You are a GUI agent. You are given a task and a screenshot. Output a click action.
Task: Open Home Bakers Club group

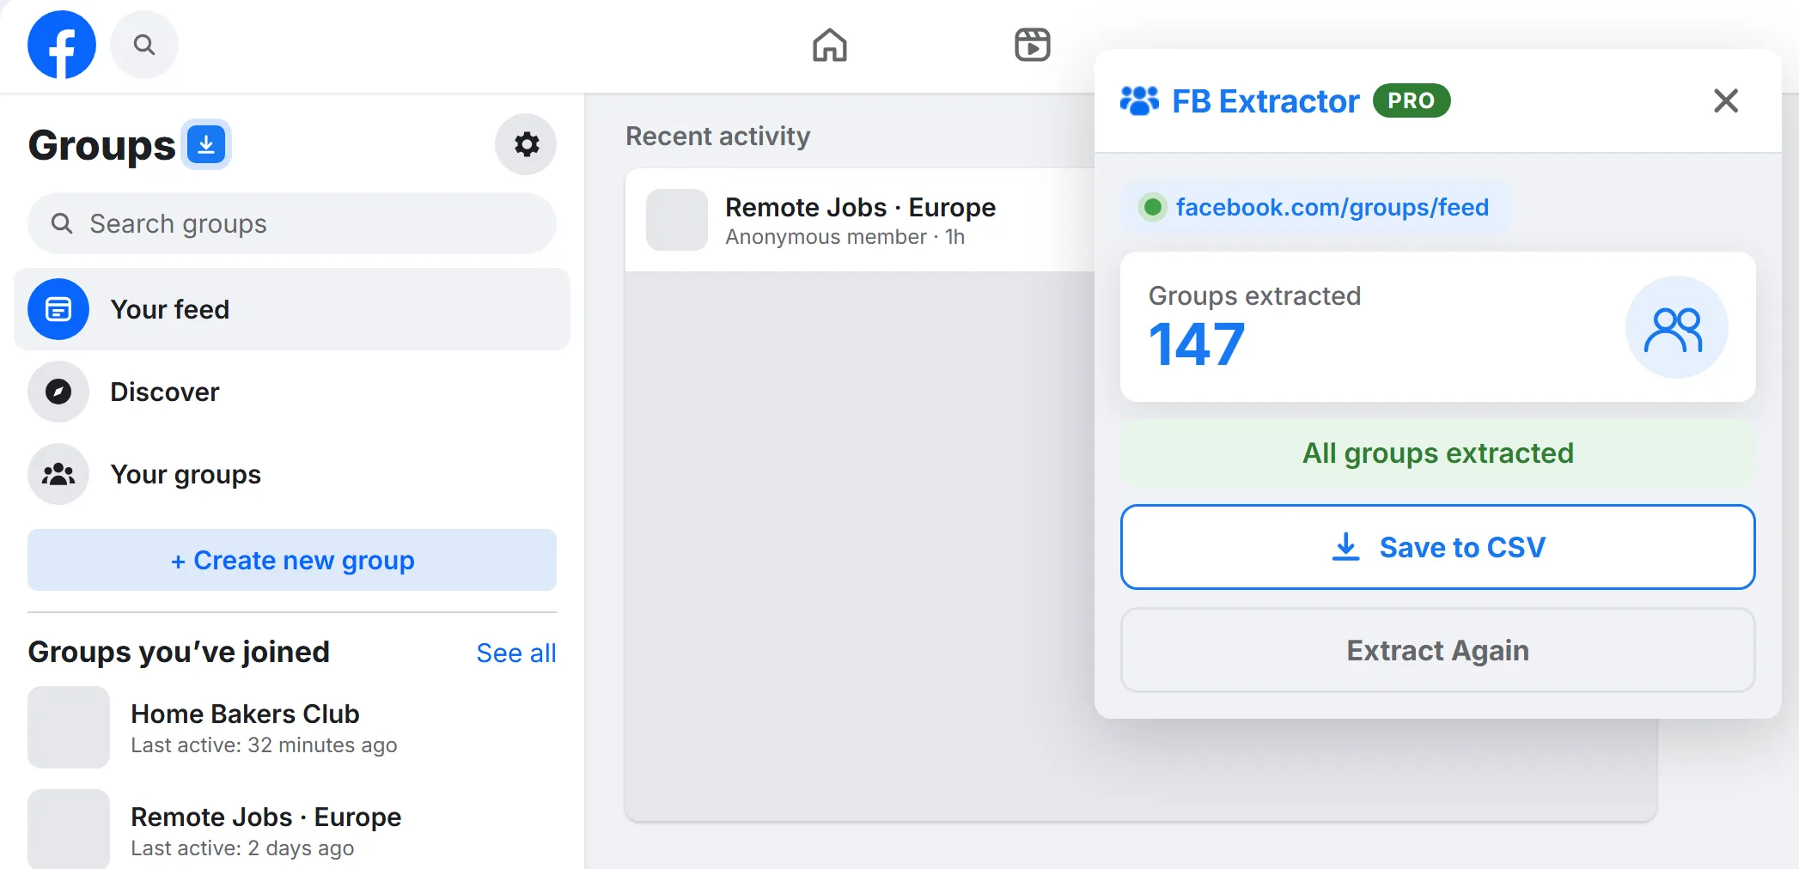(292, 727)
